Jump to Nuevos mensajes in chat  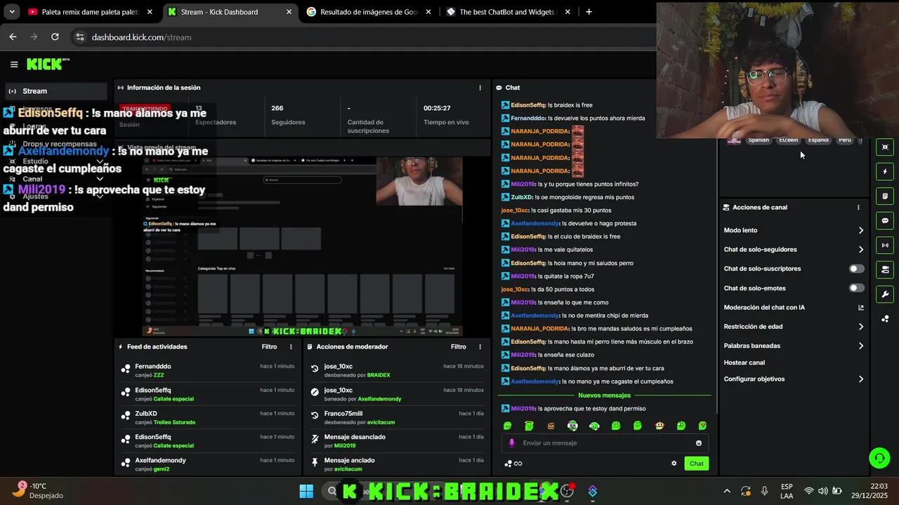(x=604, y=396)
